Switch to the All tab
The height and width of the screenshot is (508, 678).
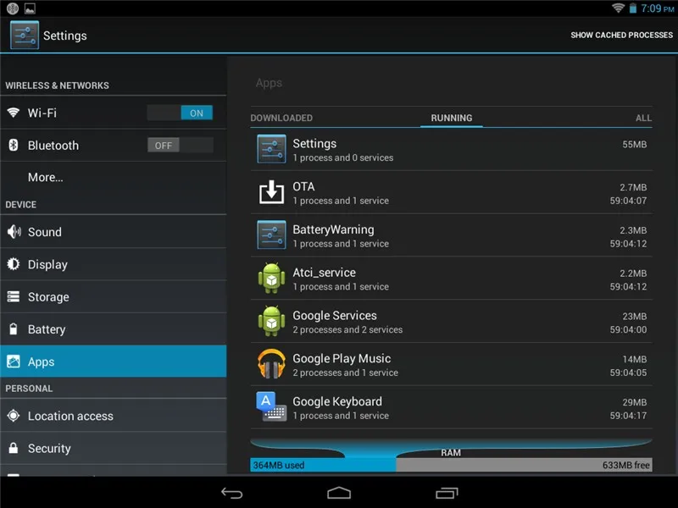643,118
